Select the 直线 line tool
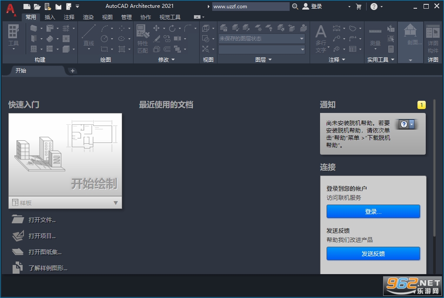The image size is (444, 298). [89, 37]
